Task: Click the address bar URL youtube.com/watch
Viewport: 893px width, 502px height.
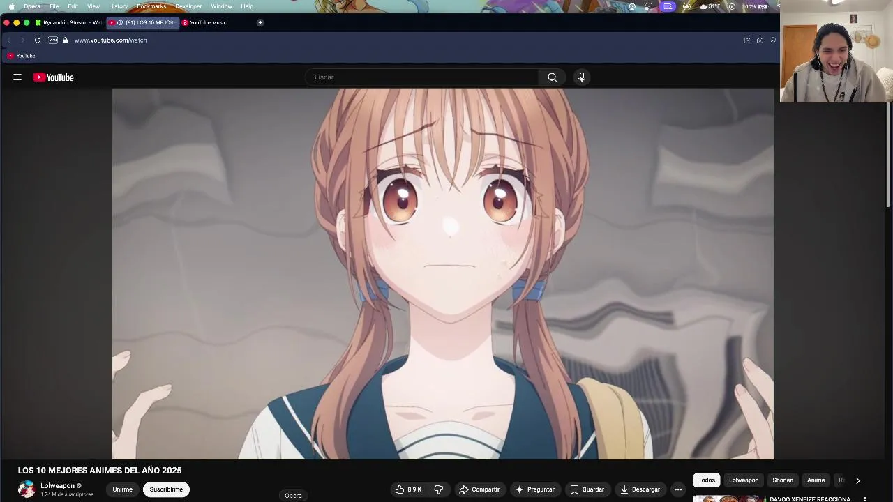Action: tap(110, 40)
